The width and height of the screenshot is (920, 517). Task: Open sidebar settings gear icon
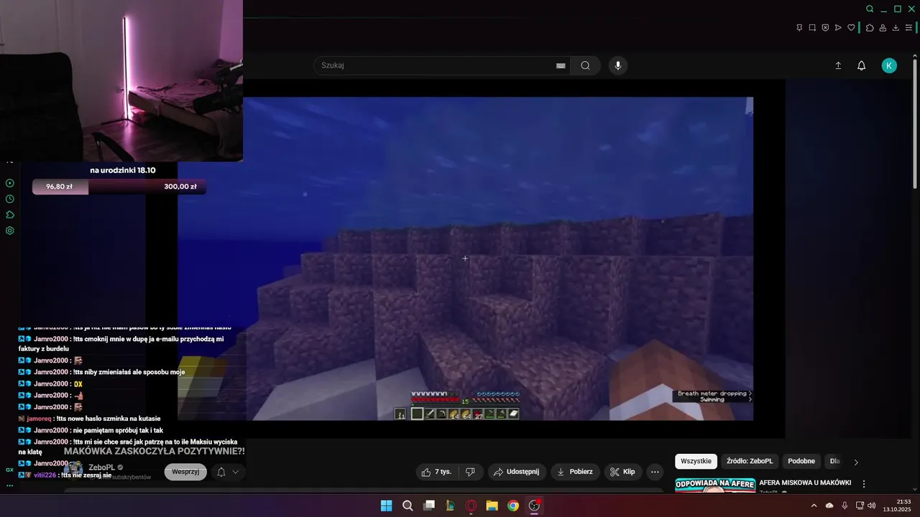coord(10,230)
